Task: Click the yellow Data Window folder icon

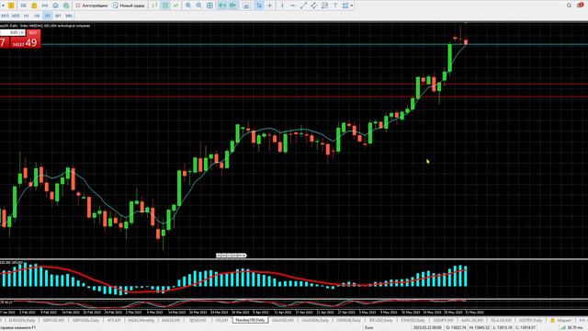Action: pyautogui.click(x=34, y=6)
